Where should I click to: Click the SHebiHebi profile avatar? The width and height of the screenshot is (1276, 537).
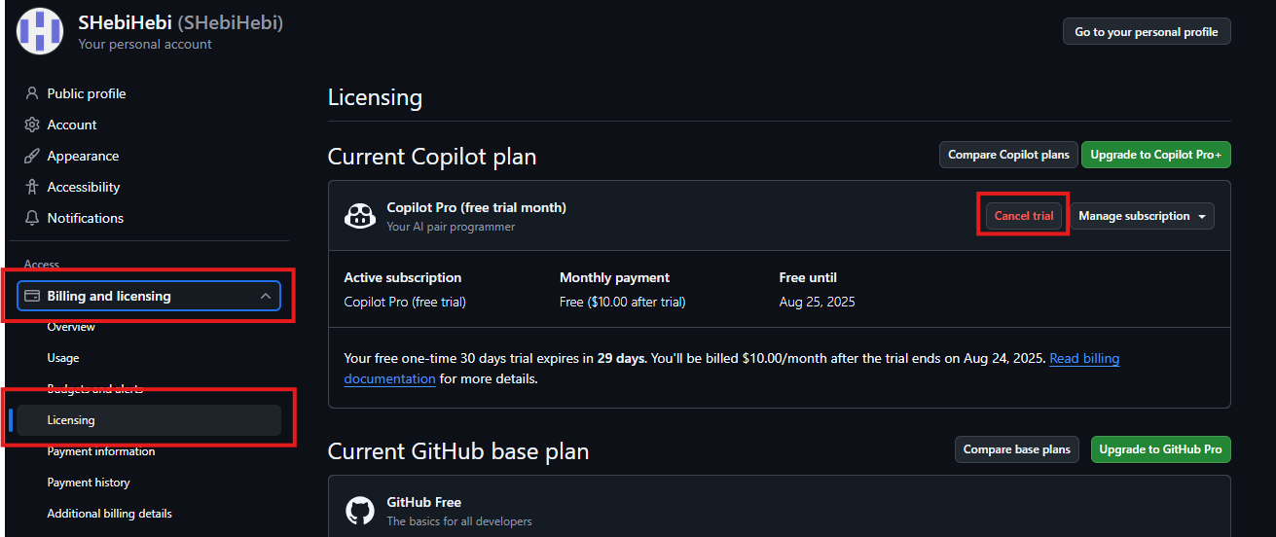click(x=40, y=31)
